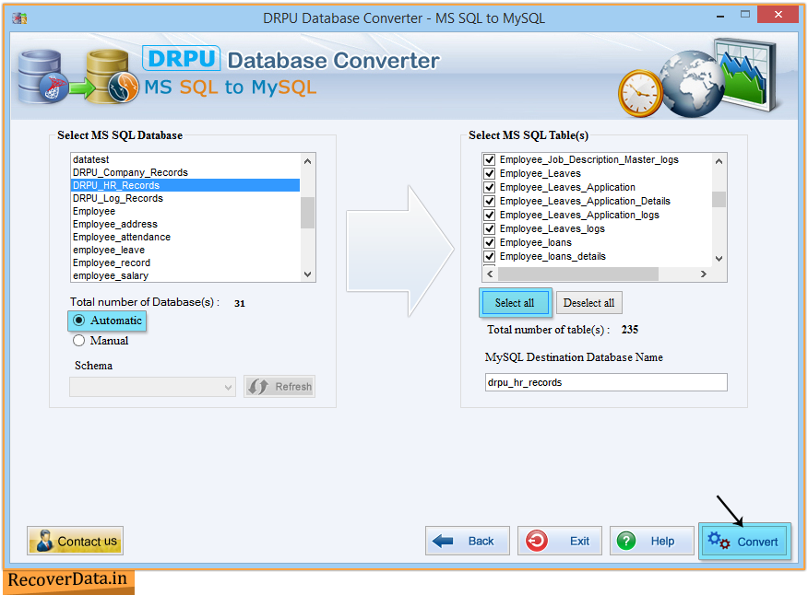The height and width of the screenshot is (595, 808).
Task: Minimize the Database Converter window
Action: [x=720, y=17]
